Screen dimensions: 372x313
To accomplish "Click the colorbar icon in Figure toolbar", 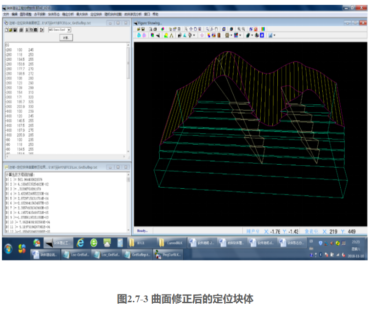I will point(264,29).
